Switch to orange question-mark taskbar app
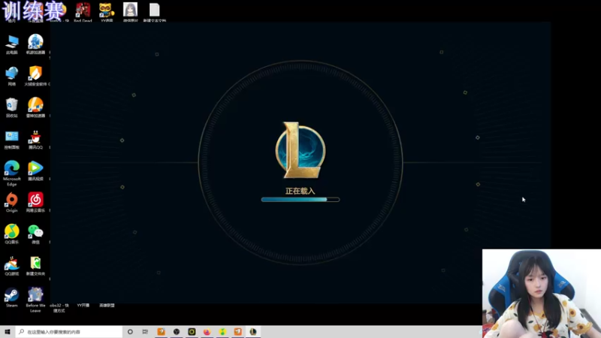 point(161,331)
